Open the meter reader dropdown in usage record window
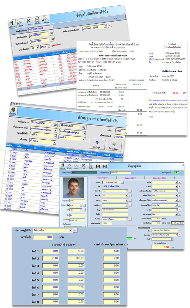 pos(105,26)
